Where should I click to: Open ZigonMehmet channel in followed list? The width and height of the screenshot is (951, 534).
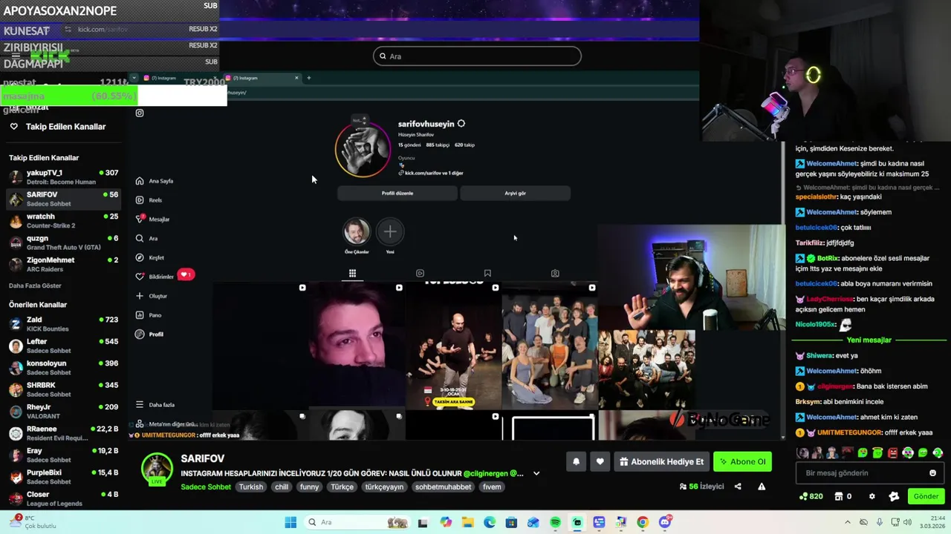[x=63, y=264]
